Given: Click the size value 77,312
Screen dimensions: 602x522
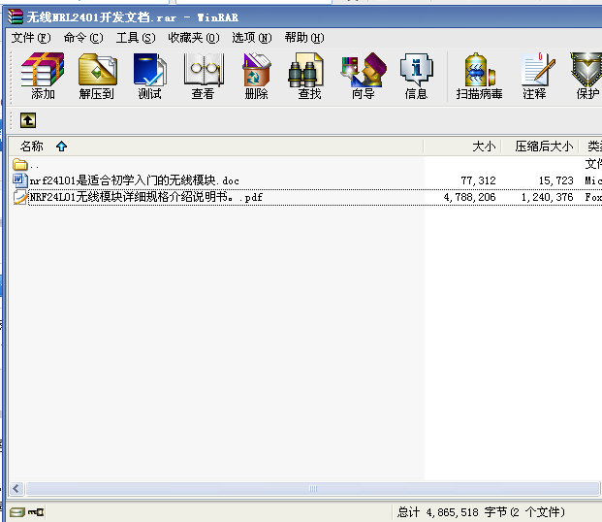Looking at the screenshot, I should 478,180.
